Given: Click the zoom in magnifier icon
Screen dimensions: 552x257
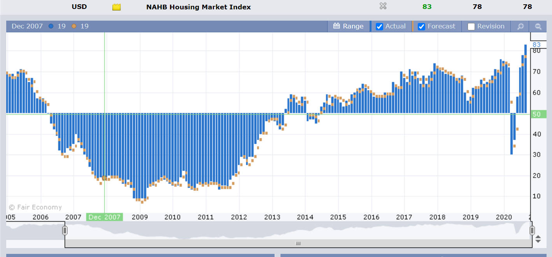Looking at the screenshot, I should [520, 26].
